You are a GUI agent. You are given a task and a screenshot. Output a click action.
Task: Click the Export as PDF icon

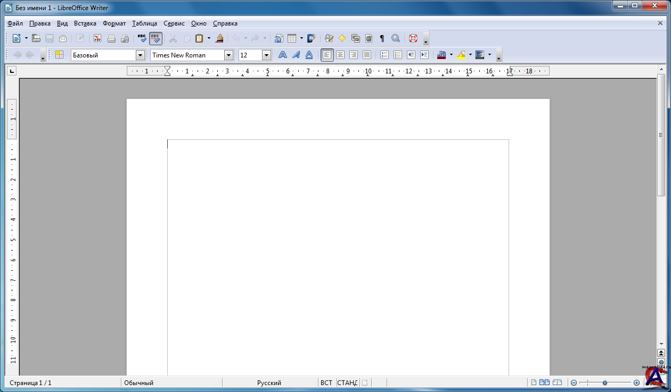coord(97,38)
